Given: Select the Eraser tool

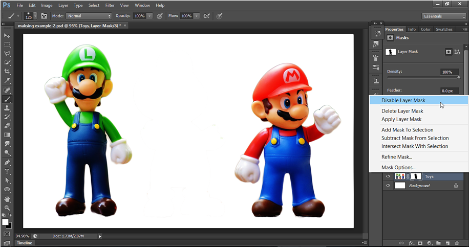Looking at the screenshot, I should point(7,126).
